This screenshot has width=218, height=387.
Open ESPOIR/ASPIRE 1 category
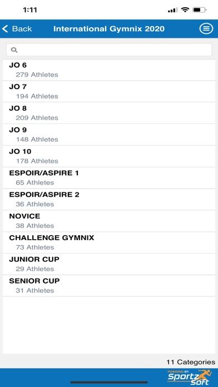point(109,178)
